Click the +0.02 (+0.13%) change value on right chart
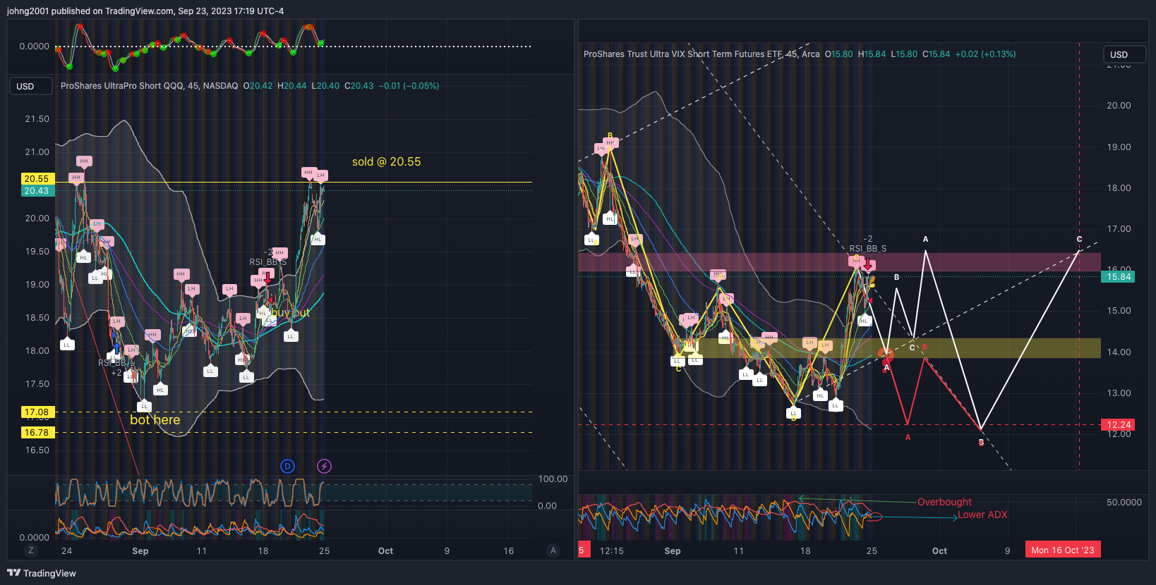1156x585 pixels. (985, 54)
